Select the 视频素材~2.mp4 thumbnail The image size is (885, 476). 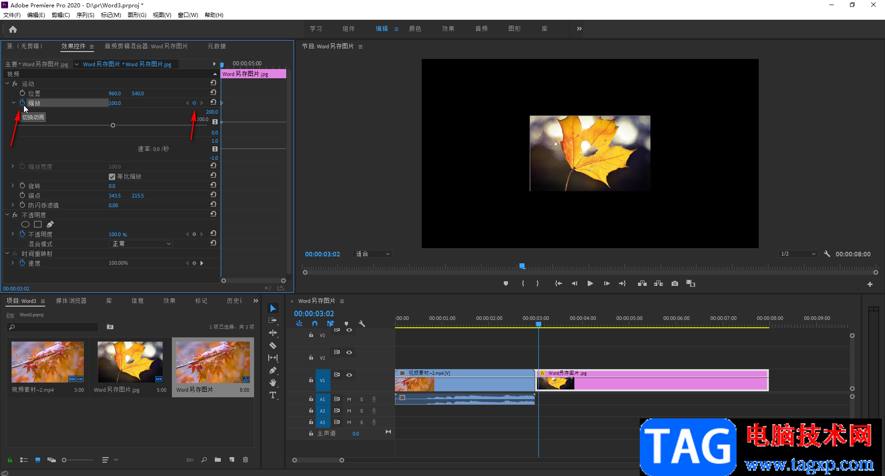47,362
